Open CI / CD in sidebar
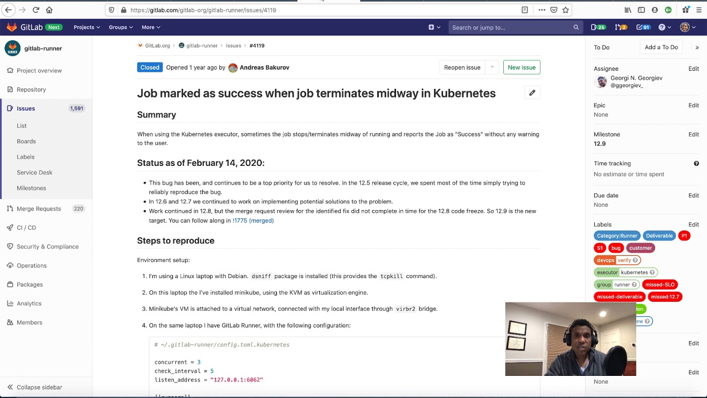Screen dimensions: 707x398 [22, 228]
